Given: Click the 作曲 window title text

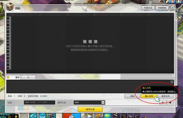Looking at the screenshot, I should pyautogui.click(x=18, y=8).
